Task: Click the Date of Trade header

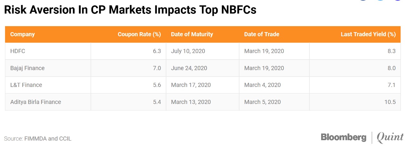Action: [x=261, y=34]
